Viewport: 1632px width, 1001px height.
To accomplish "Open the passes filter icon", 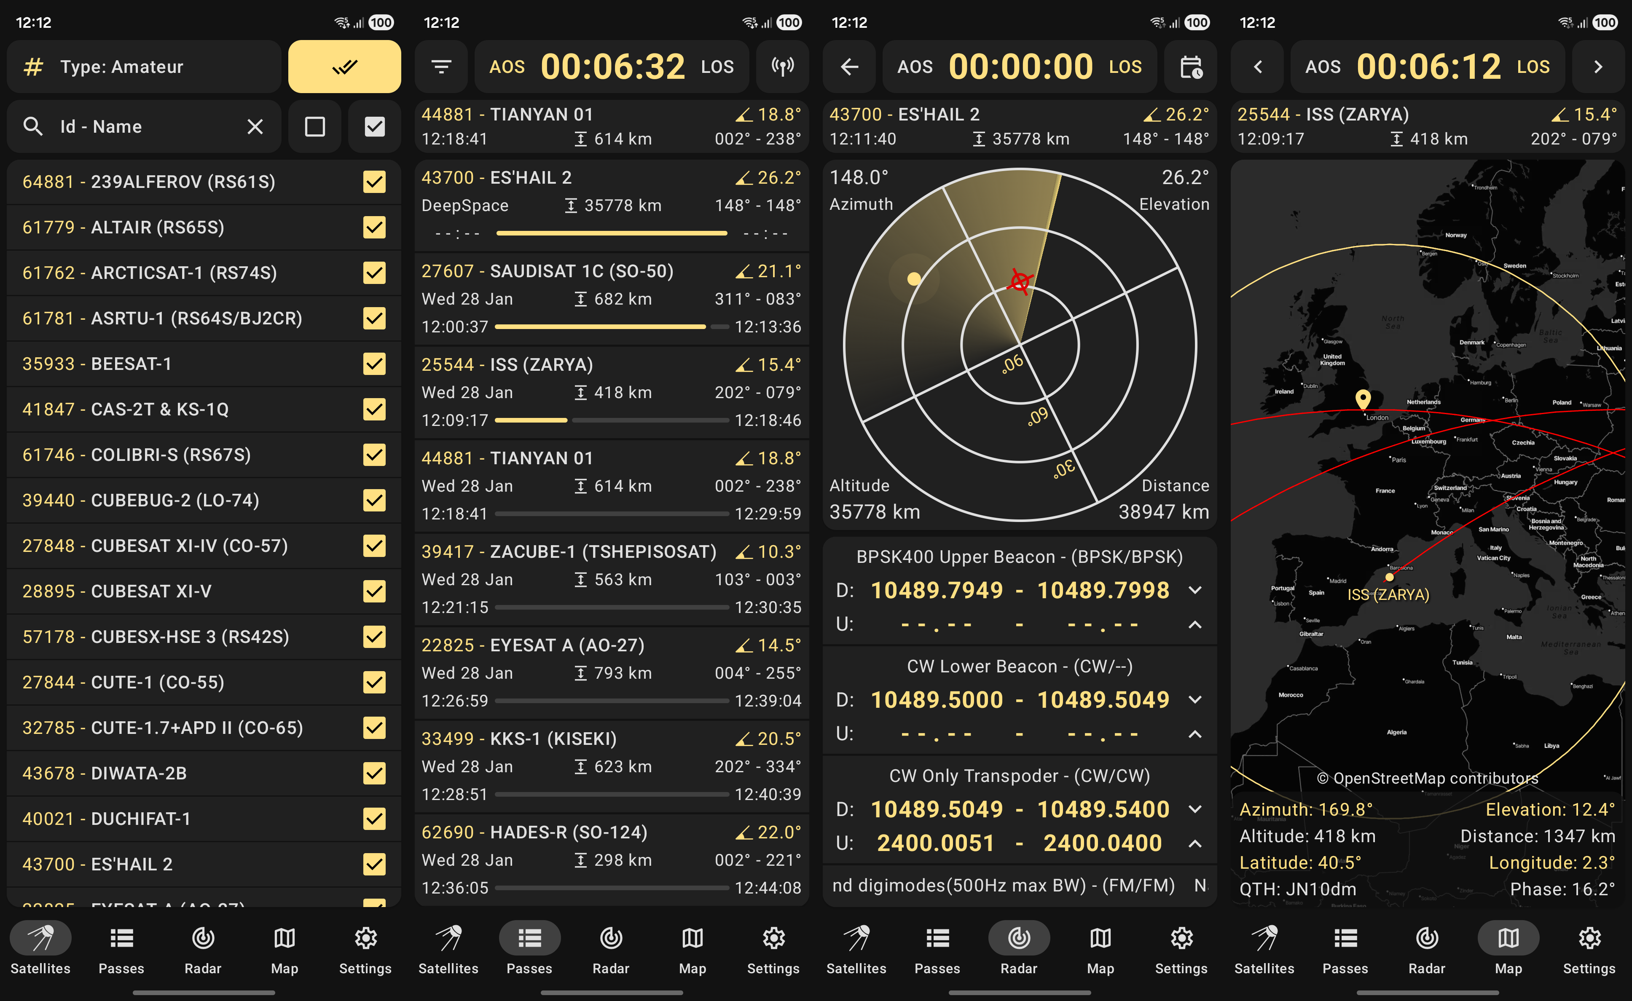I will [x=441, y=67].
